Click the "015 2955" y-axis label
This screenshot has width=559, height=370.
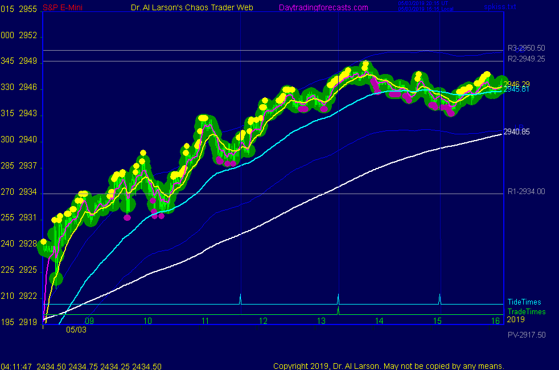(x=19, y=9)
